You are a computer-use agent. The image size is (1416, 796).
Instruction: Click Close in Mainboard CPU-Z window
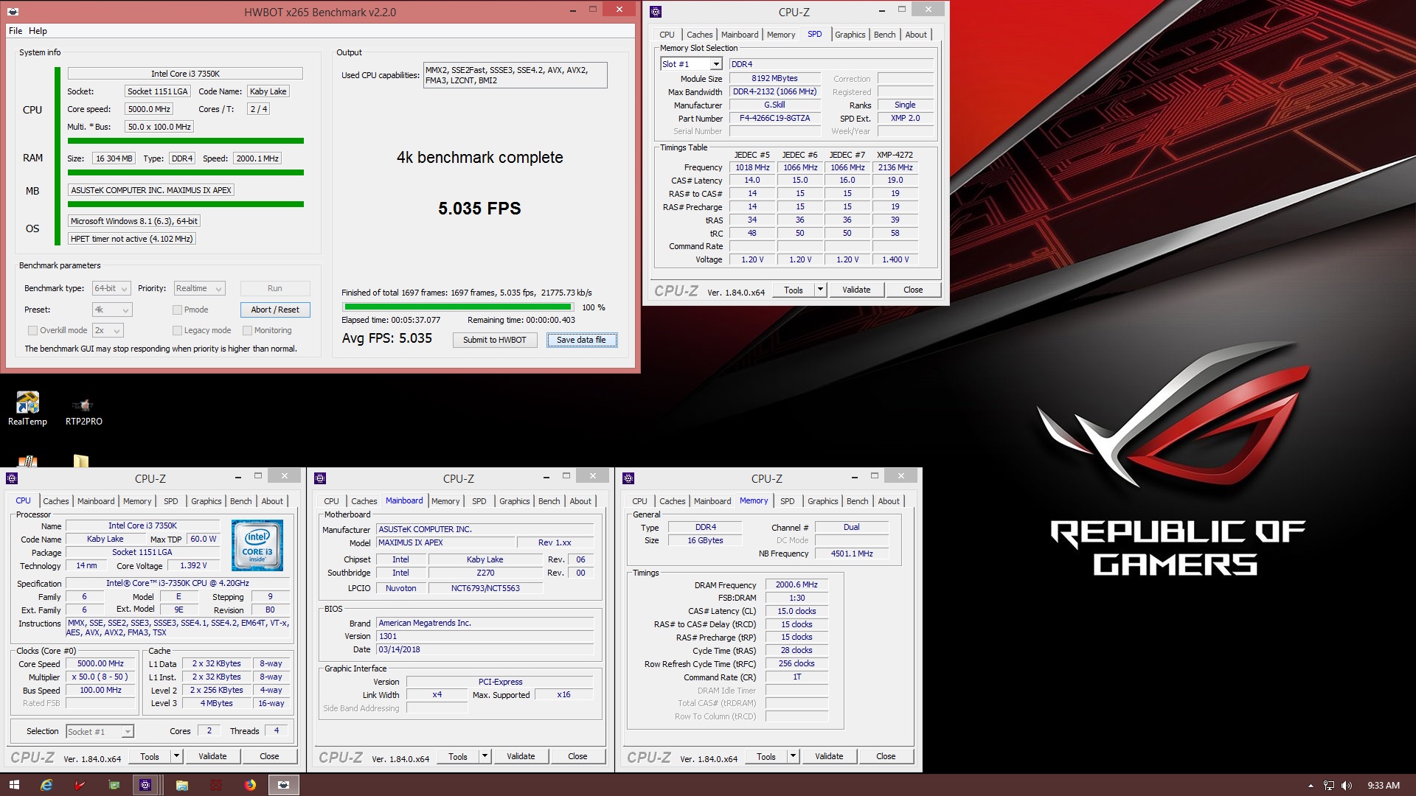click(x=577, y=756)
